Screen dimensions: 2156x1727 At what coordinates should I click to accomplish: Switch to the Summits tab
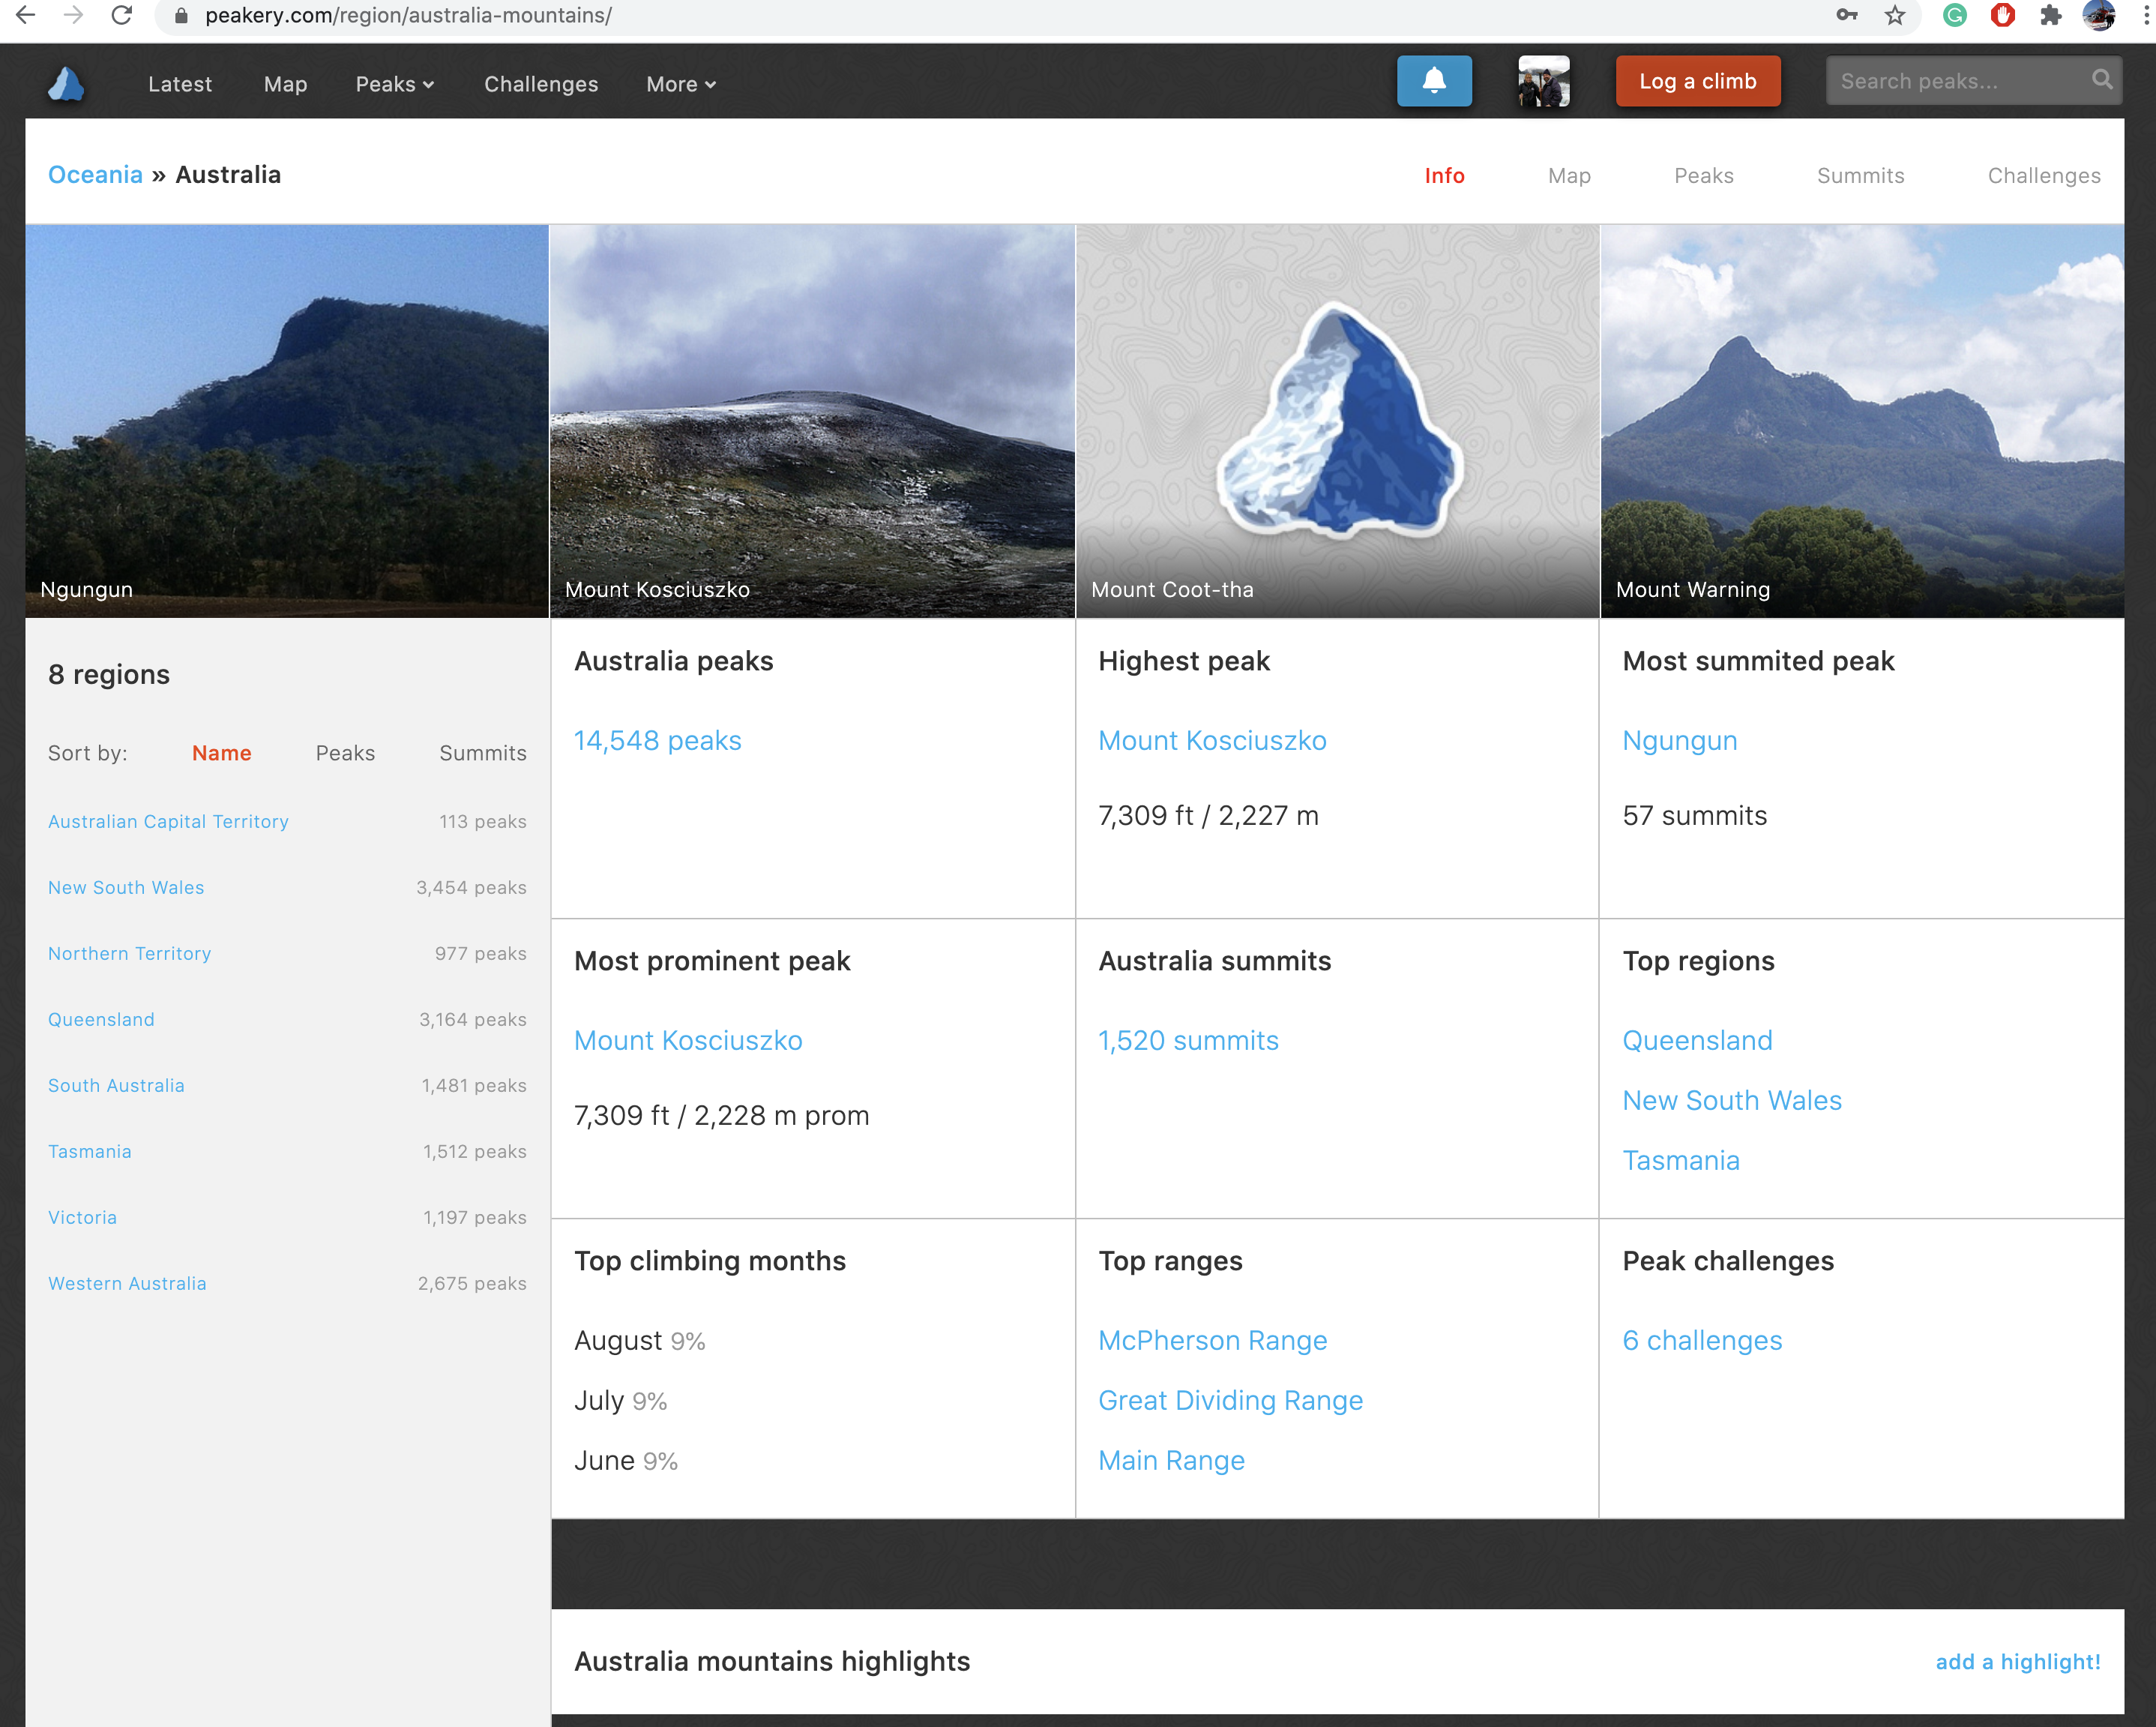[1859, 175]
